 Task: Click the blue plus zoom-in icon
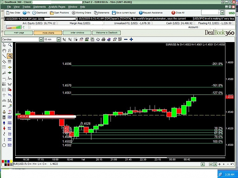click(131, 39)
